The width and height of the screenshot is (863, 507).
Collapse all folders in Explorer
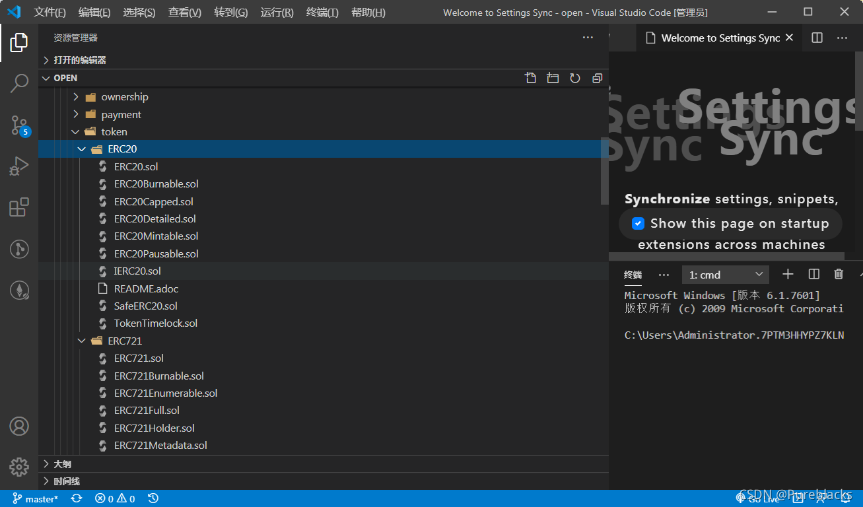[598, 78]
